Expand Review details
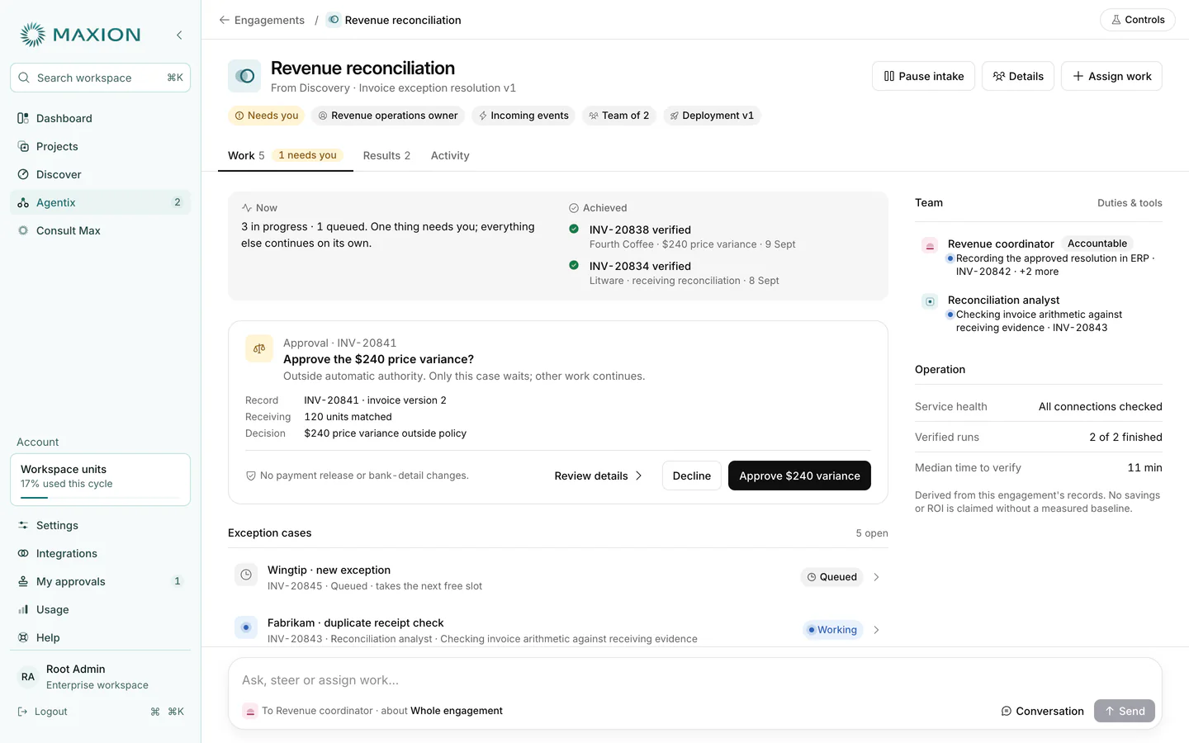This screenshot has height=743, width=1189. 599,476
